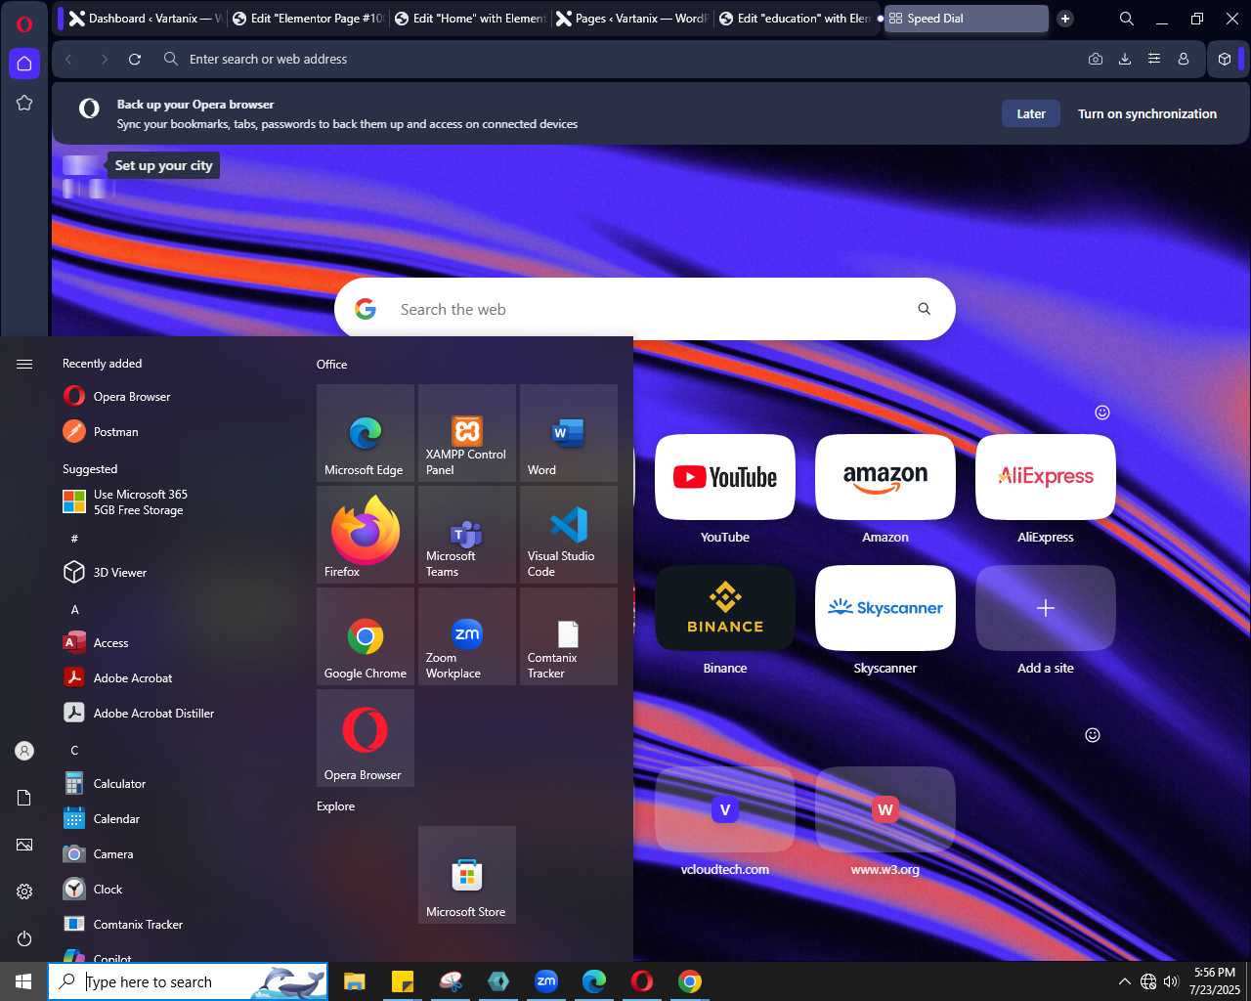Click Turn on synchronization
The image size is (1251, 1001).
click(x=1147, y=113)
